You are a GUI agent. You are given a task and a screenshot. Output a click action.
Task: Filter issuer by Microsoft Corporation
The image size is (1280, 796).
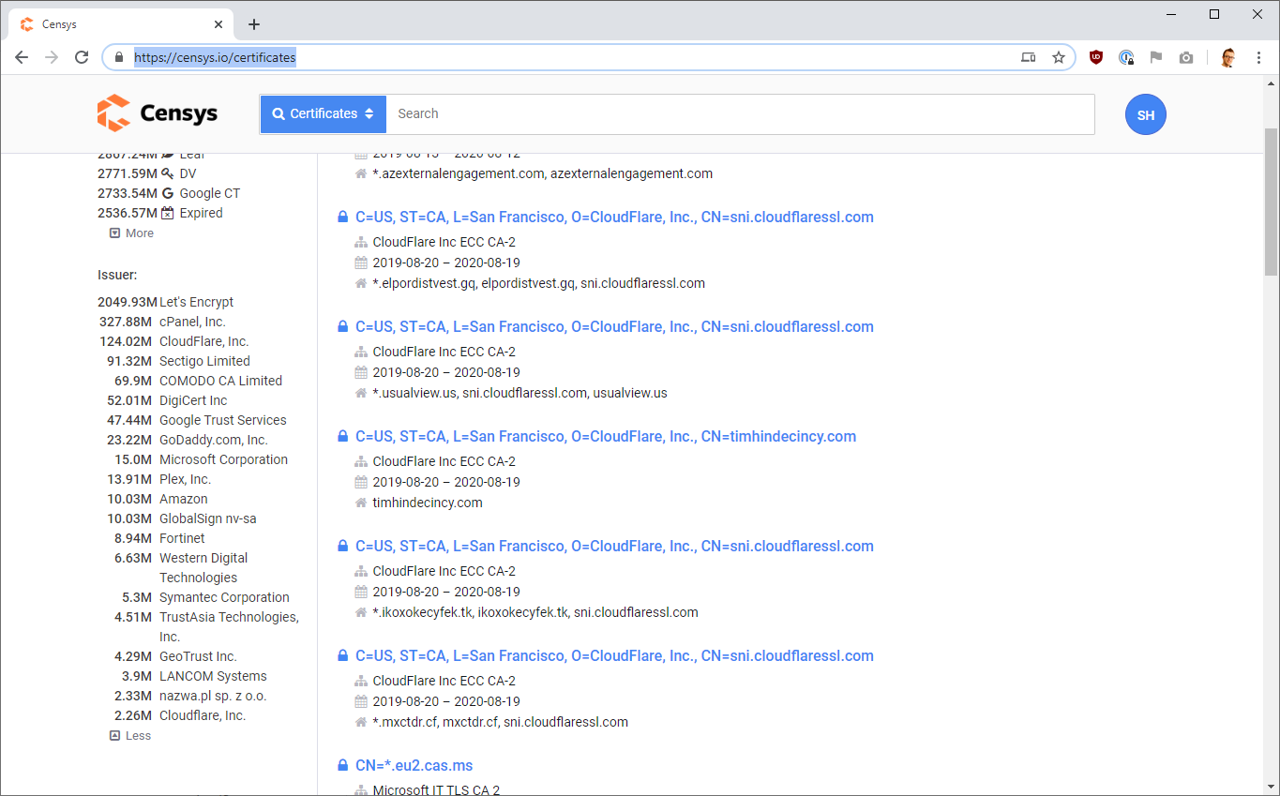coord(223,459)
